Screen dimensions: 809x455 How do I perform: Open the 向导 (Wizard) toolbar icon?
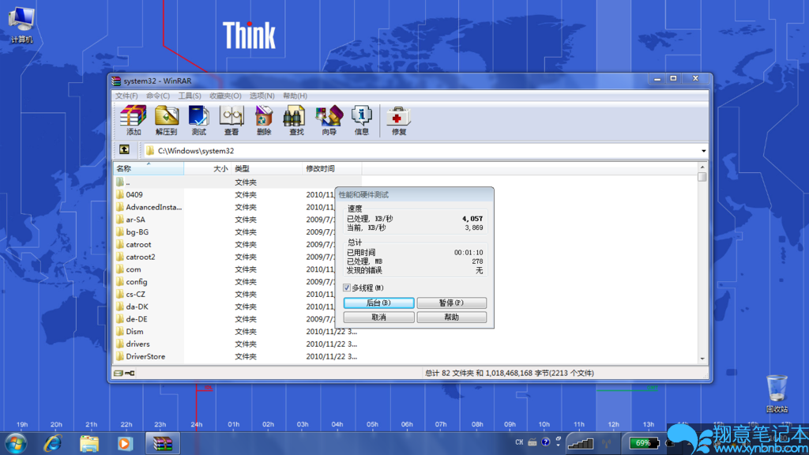pos(329,120)
